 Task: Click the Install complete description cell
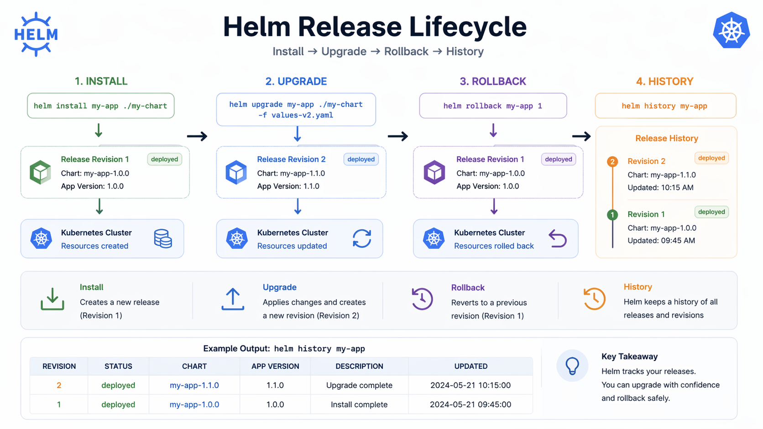359,404
